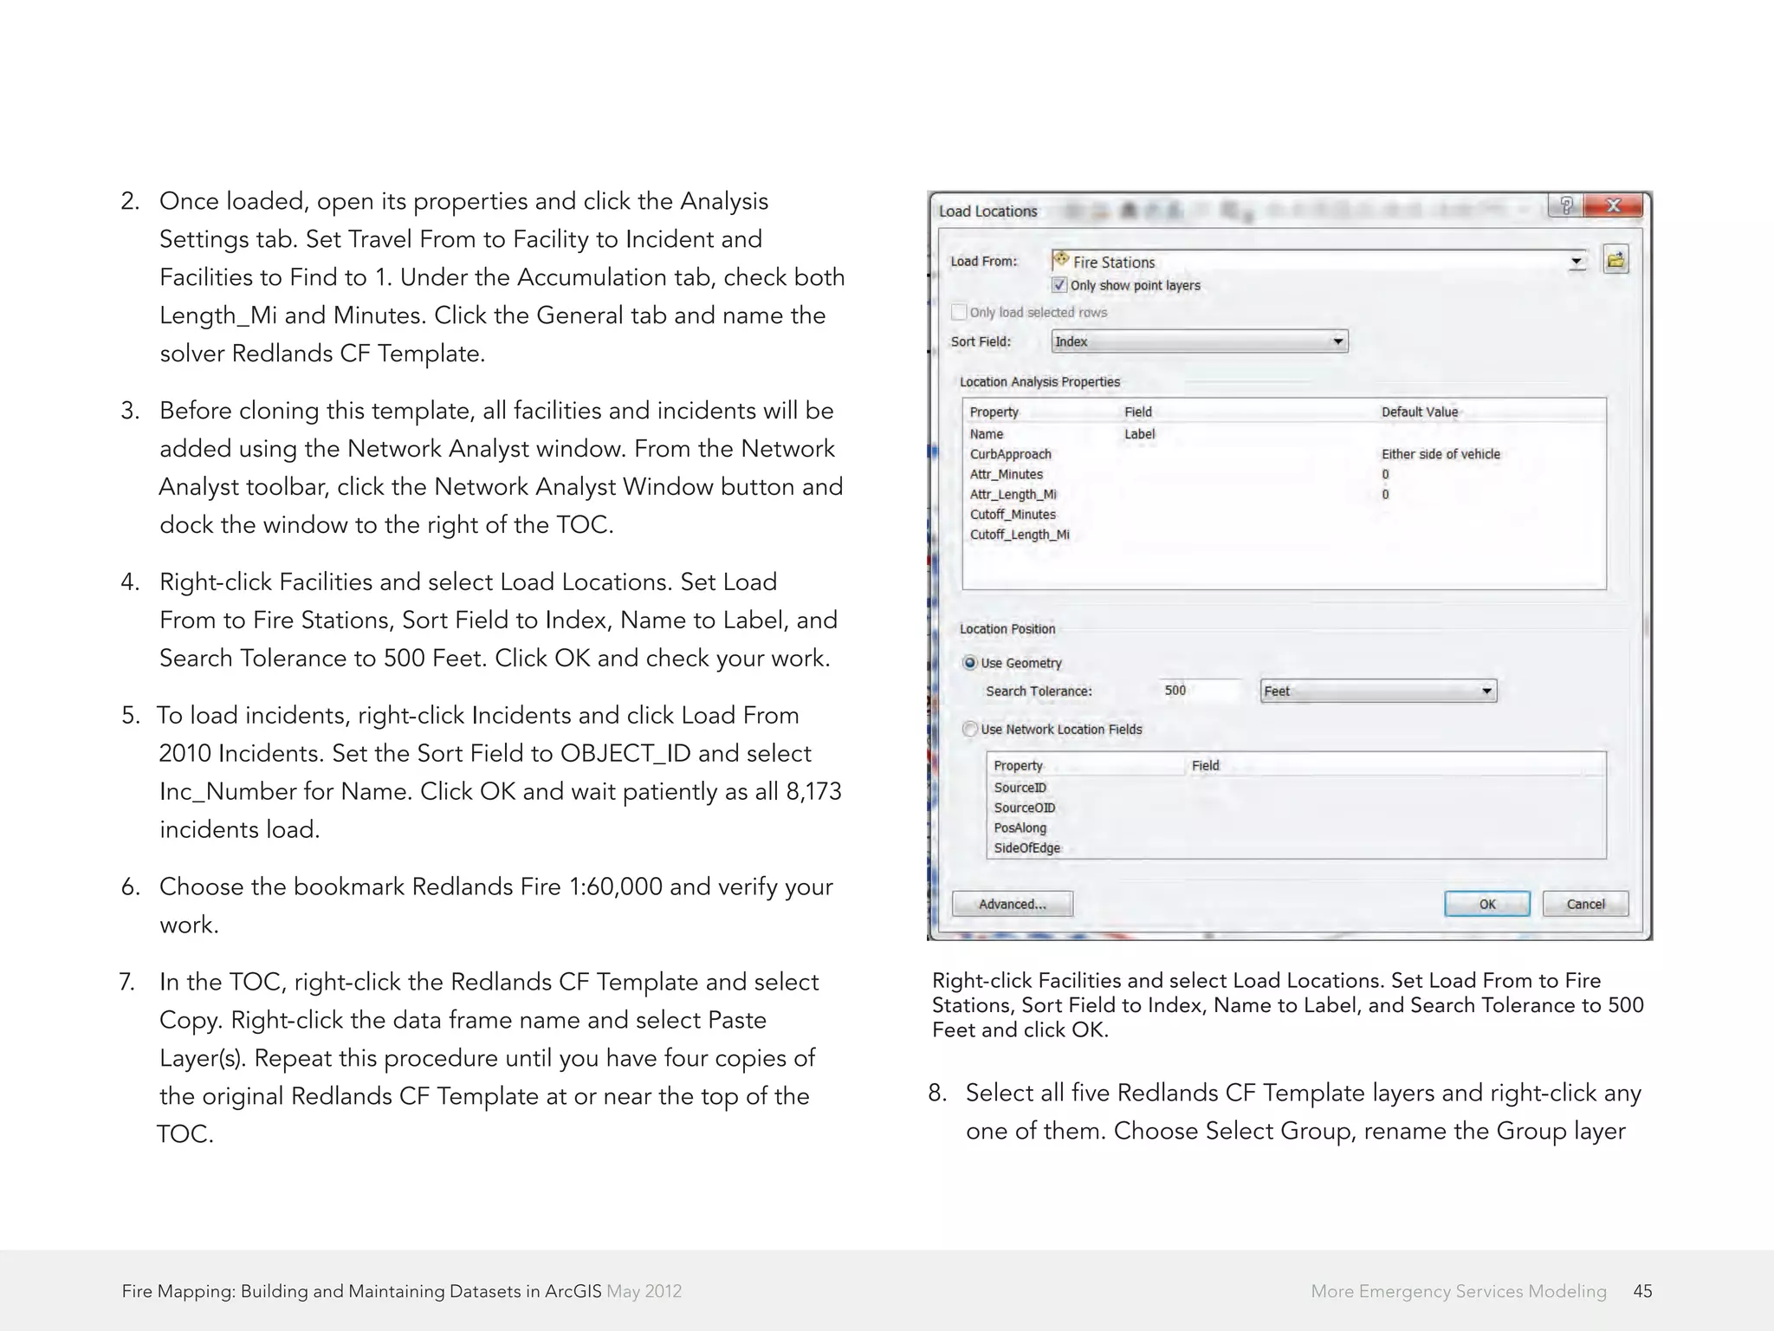Select the SourceID property row
The image size is (1774, 1331).
pos(1020,788)
